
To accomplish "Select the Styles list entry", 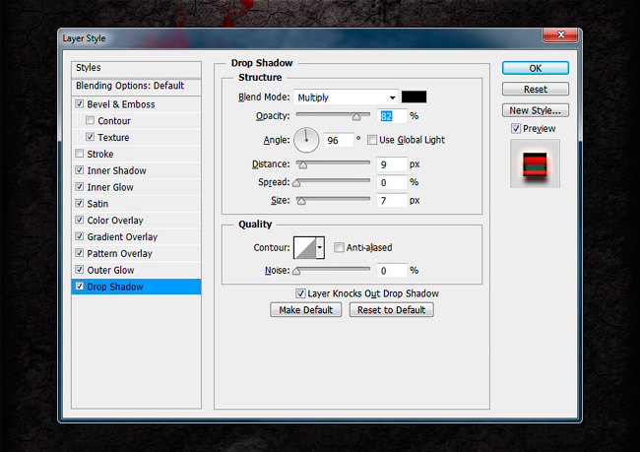I will 136,68.
